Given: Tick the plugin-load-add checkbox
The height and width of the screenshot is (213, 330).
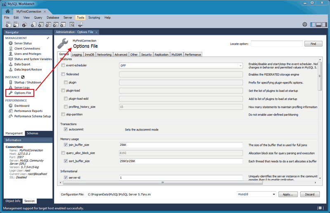Looking at the screenshot, I should 66,98.
